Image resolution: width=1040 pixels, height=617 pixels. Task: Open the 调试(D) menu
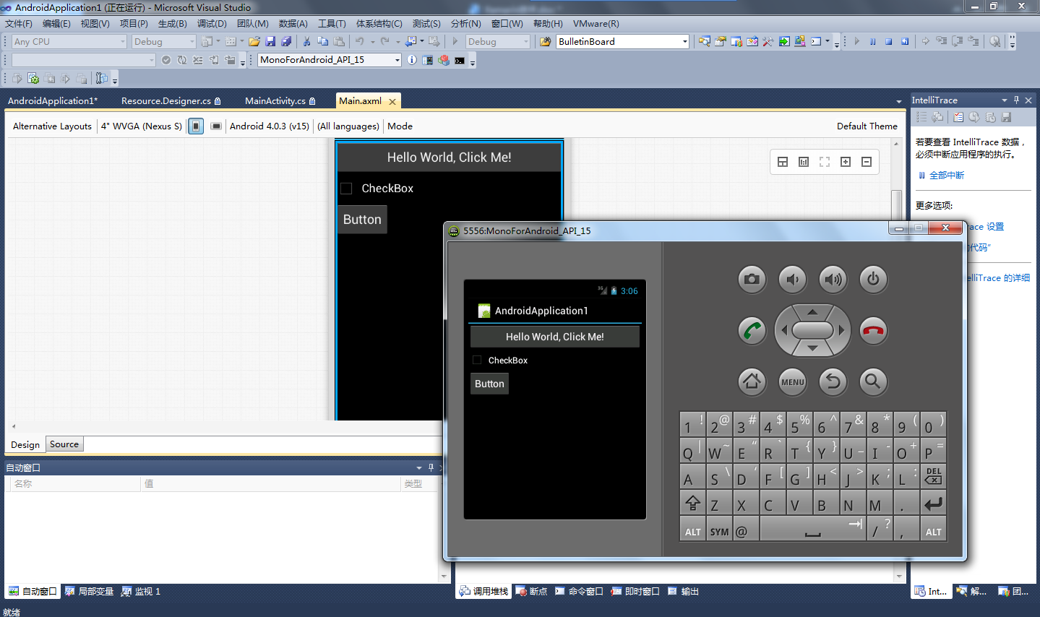(x=212, y=24)
